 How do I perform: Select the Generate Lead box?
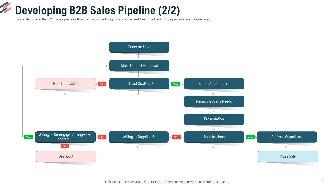coord(139,47)
